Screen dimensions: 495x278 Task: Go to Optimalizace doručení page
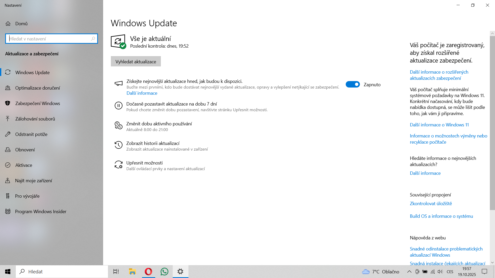(38, 88)
